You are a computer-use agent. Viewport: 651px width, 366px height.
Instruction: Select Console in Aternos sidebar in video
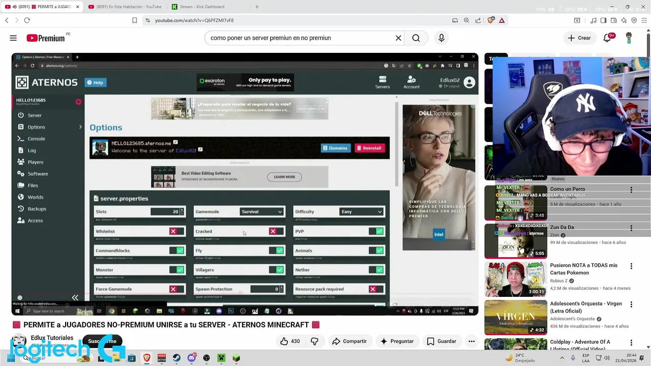click(36, 139)
